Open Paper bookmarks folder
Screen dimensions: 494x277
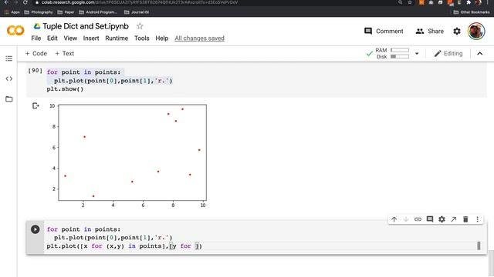click(66, 12)
